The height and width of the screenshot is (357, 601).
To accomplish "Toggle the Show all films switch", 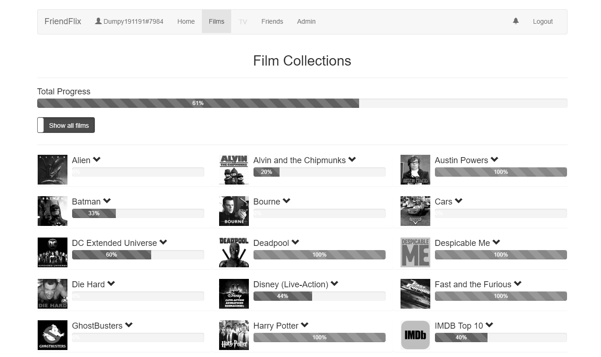I will 66,125.
